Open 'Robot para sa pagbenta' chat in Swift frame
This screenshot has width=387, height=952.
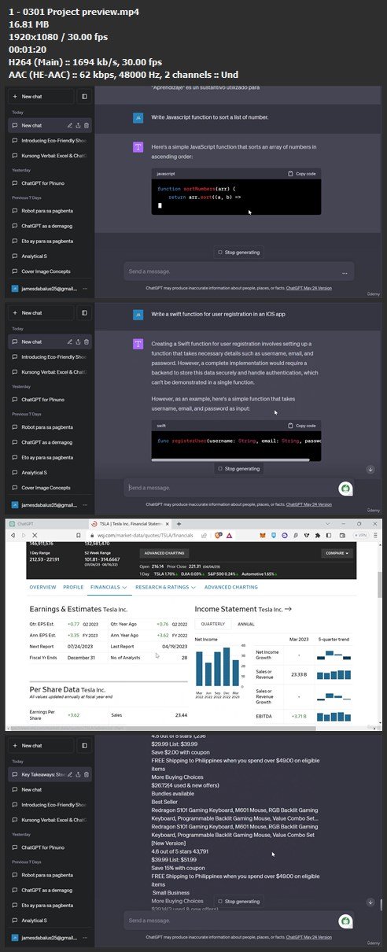(50, 429)
